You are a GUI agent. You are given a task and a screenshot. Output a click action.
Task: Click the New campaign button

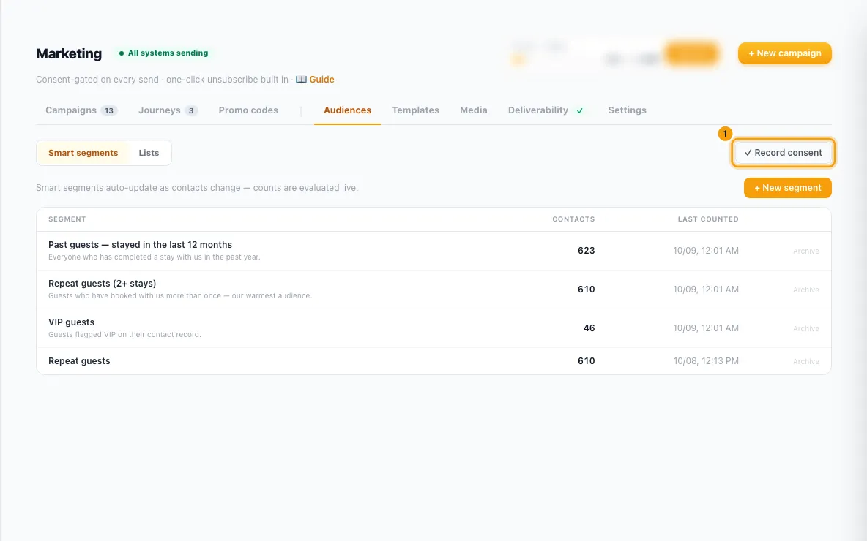click(784, 53)
